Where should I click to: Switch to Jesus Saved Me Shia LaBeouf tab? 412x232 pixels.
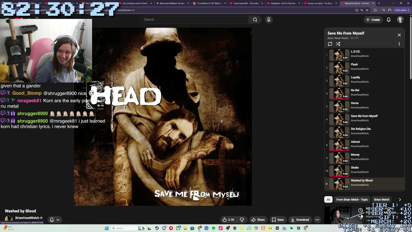[246, 3]
